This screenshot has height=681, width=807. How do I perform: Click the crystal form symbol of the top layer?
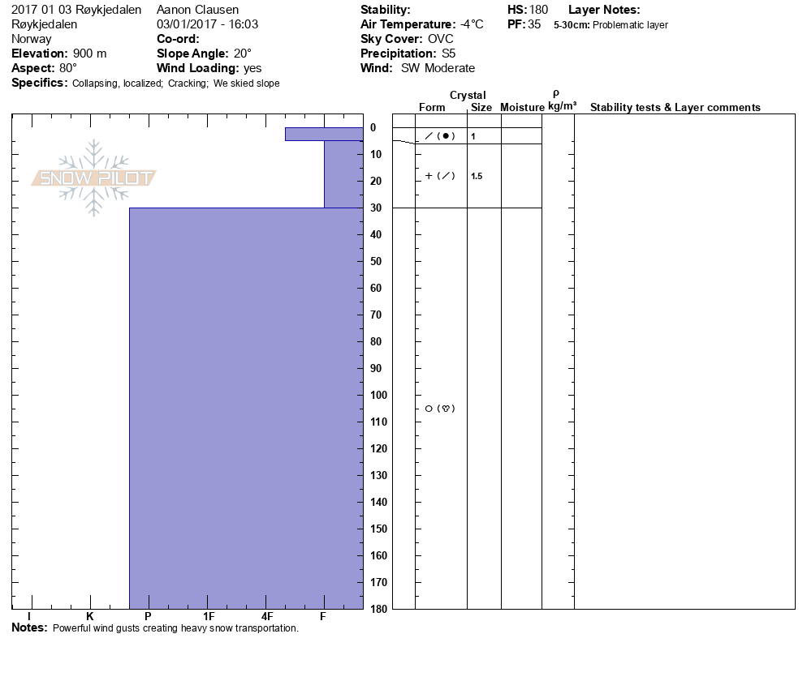coord(439,136)
